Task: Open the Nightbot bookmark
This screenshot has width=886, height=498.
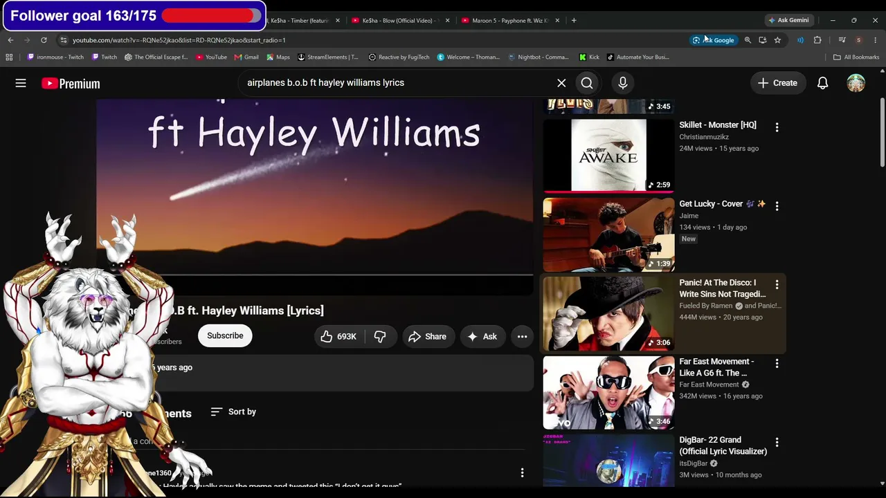Action: pyautogui.click(x=539, y=57)
